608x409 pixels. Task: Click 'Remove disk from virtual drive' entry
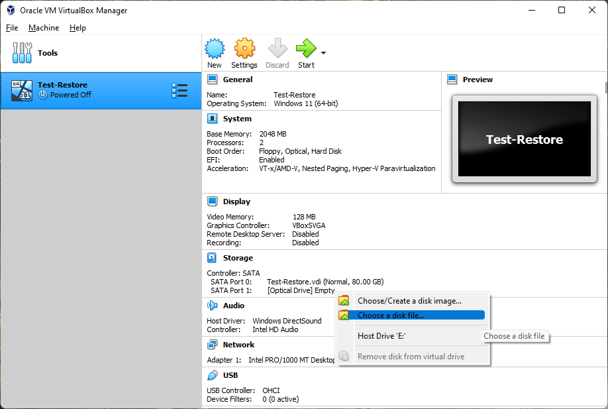point(412,356)
